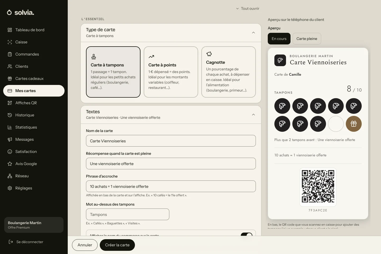This screenshot has height=254, width=381.
Task: Select the Carte à points option
Action: pos(171,72)
